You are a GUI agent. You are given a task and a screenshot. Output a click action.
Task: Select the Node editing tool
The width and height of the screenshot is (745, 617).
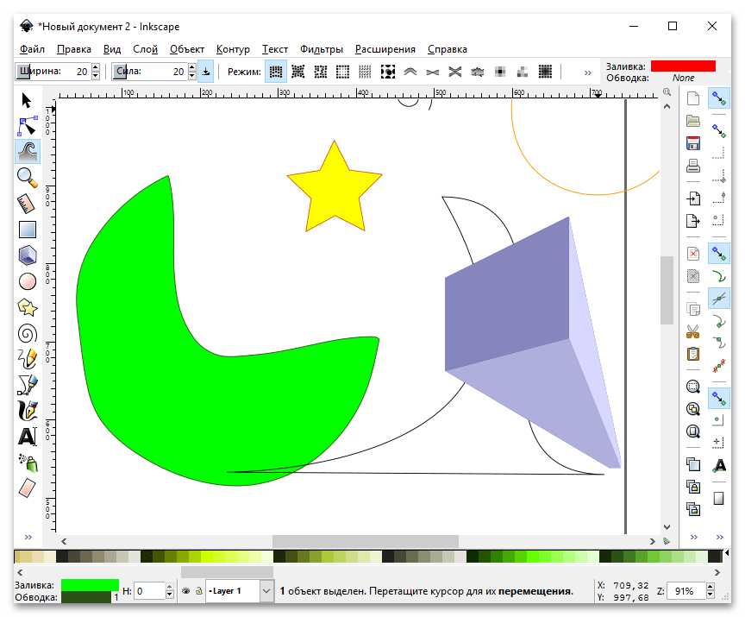coord(28,126)
